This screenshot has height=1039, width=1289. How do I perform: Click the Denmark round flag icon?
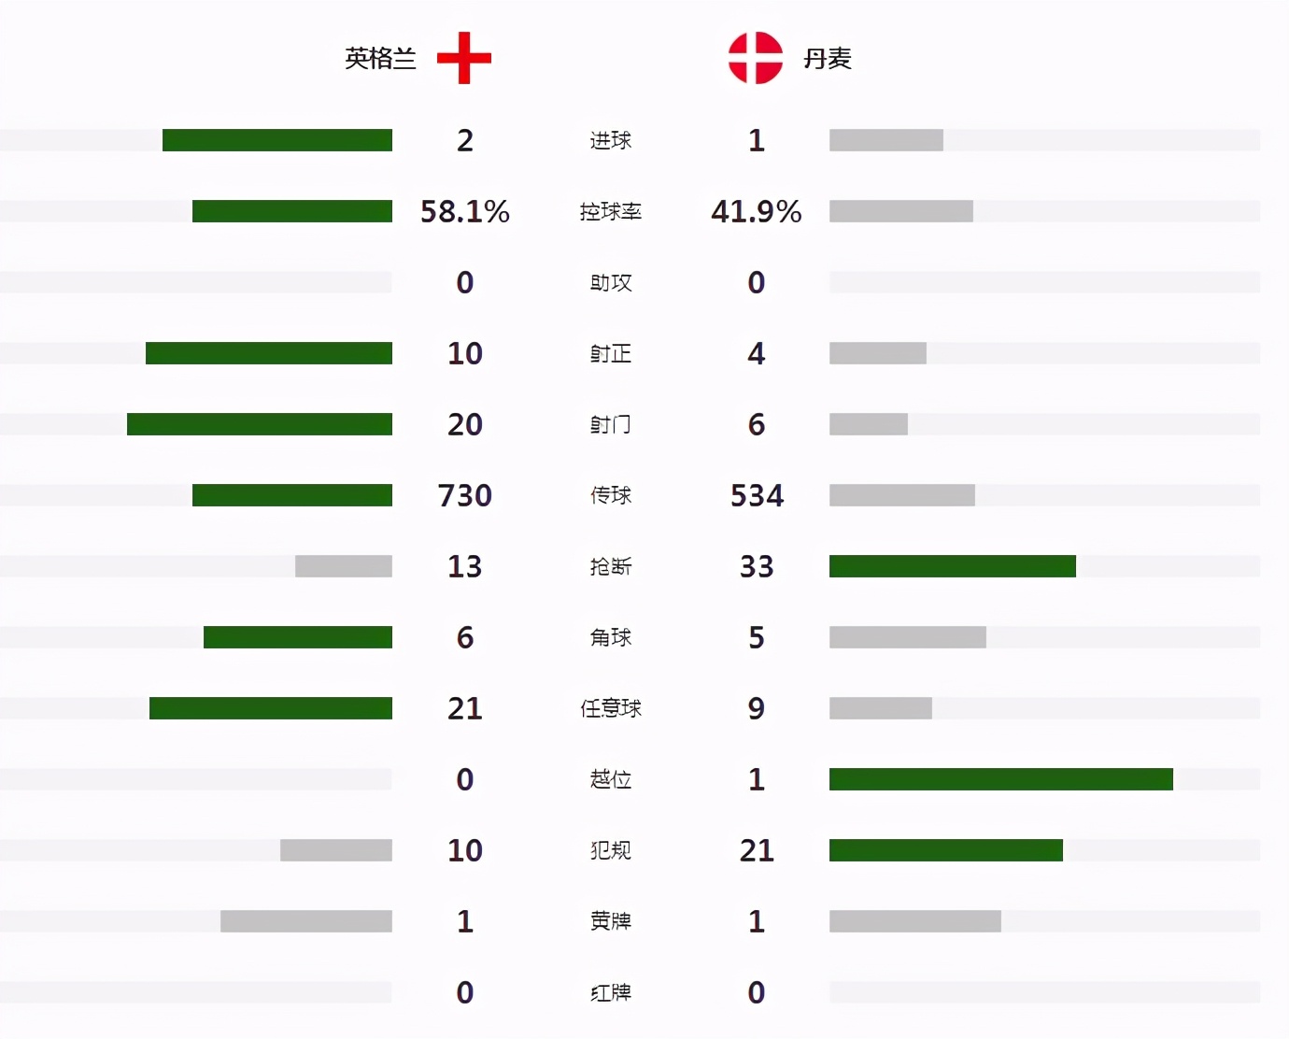(756, 58)
